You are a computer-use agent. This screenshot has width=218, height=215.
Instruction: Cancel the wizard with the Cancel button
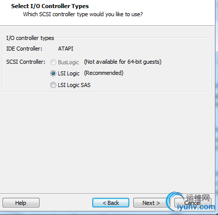(x=193, y=203)
